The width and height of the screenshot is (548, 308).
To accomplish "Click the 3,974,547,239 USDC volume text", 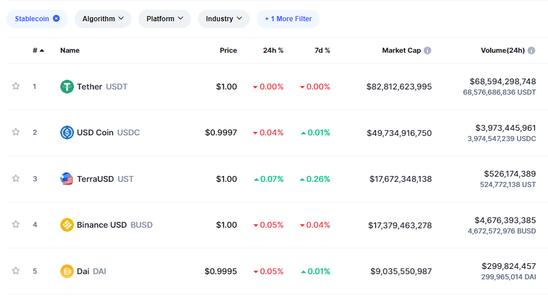I will click(x=502, y=139).
